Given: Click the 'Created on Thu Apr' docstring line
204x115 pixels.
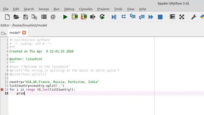Looking at the screenshot, I should coord(41,51).
